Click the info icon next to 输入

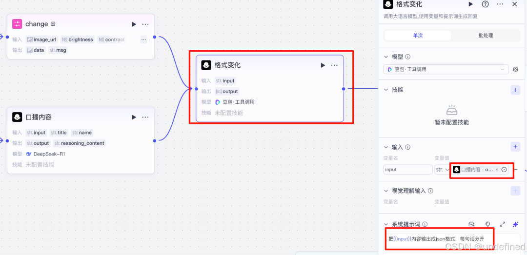point(407,147)
